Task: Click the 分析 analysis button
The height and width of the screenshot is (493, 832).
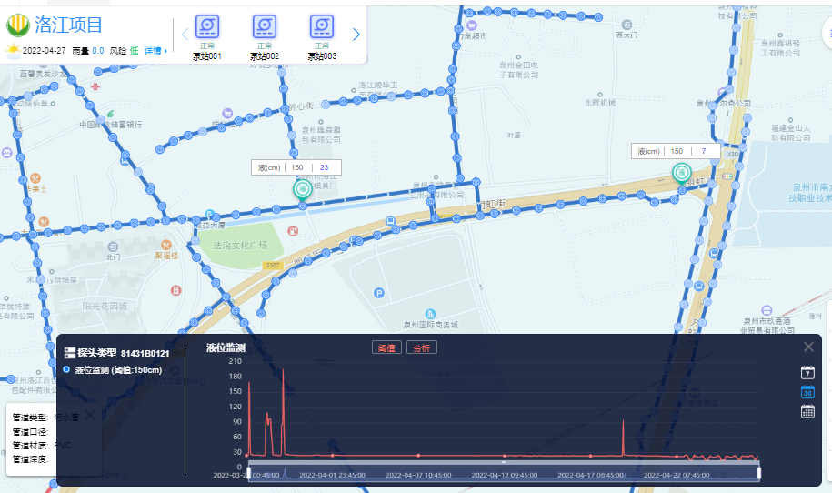Action: (421, 347)
